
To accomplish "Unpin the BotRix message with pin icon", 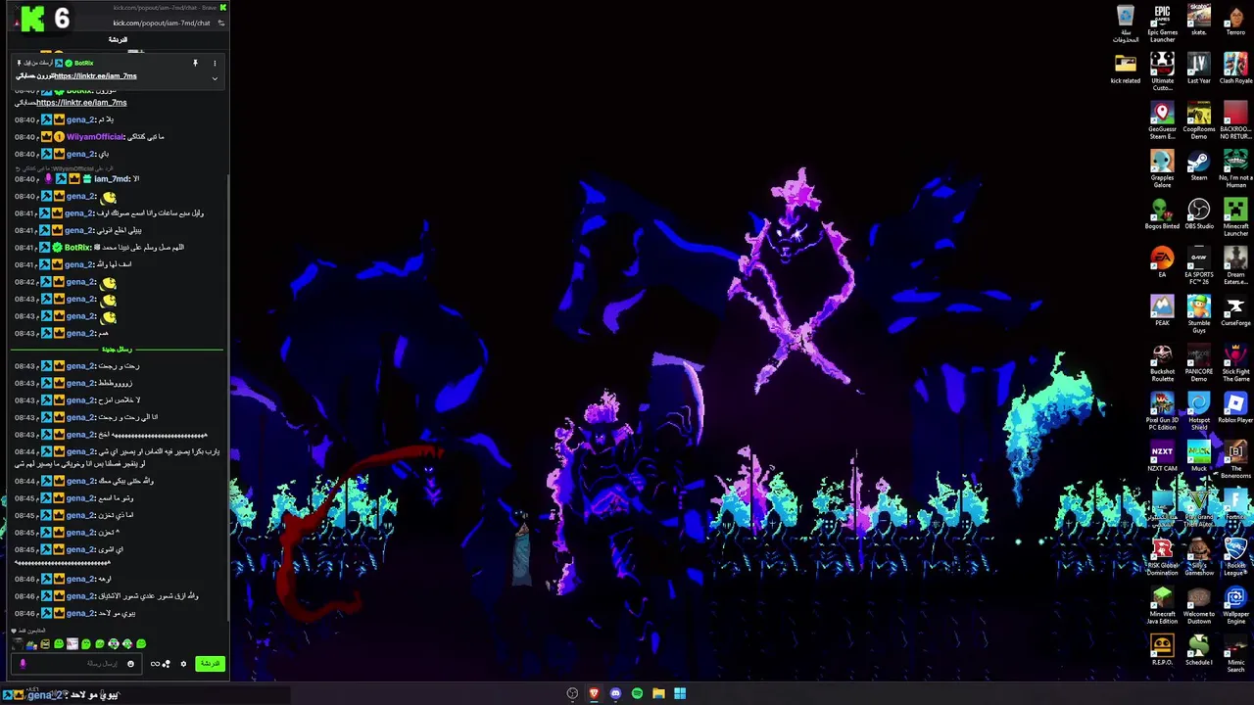I will pyautogui.click(x=195, y=64).
